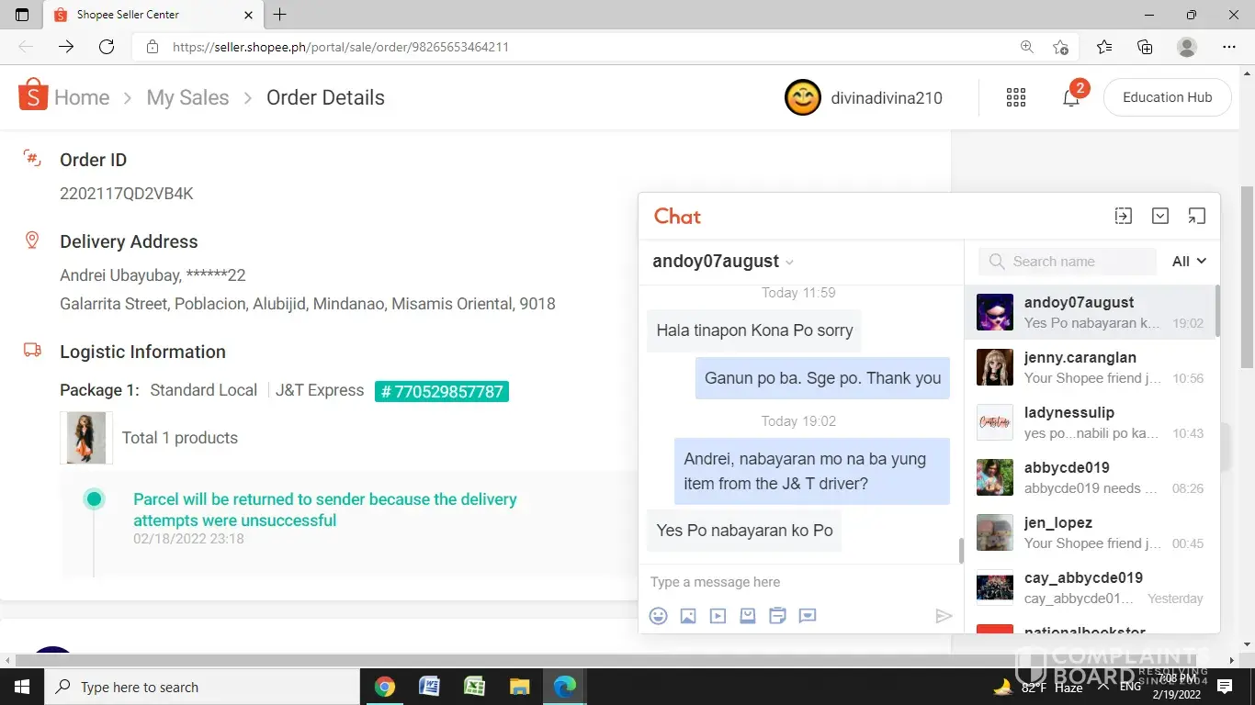Open the products shopping bag icon in chat
This screenshot has width=1255, height=705.
[748, 616]
